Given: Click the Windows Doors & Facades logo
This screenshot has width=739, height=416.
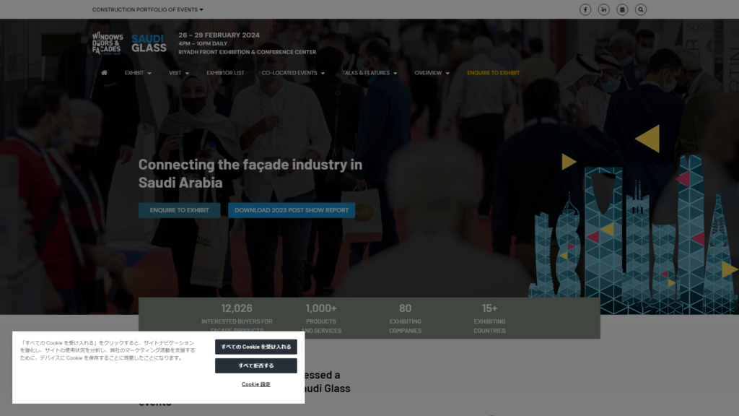Looking at the screenshot, I should (108, 43).
